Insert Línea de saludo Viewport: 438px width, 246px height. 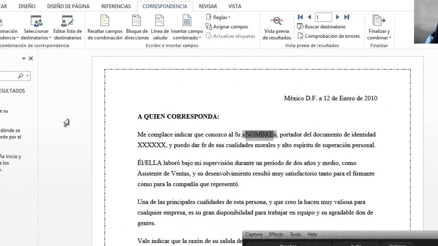coord(160,28)
